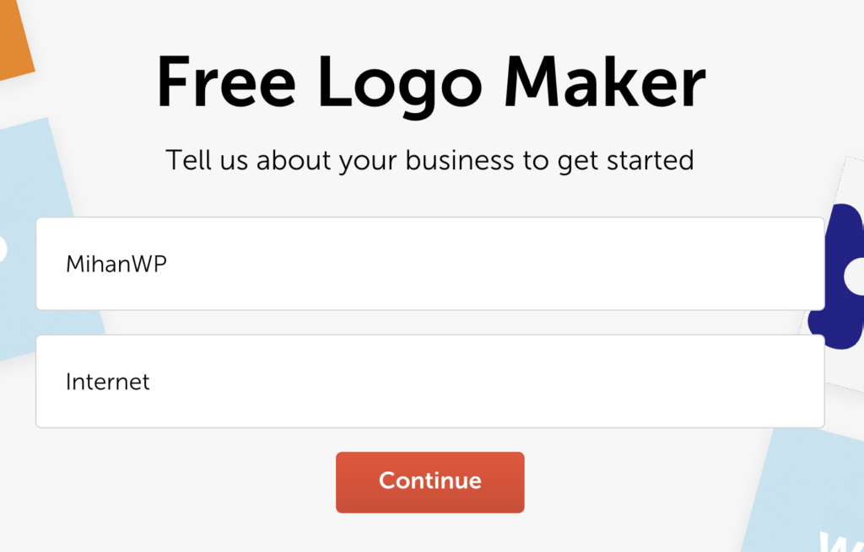Click the word Logo in heading

click(400, 87)
